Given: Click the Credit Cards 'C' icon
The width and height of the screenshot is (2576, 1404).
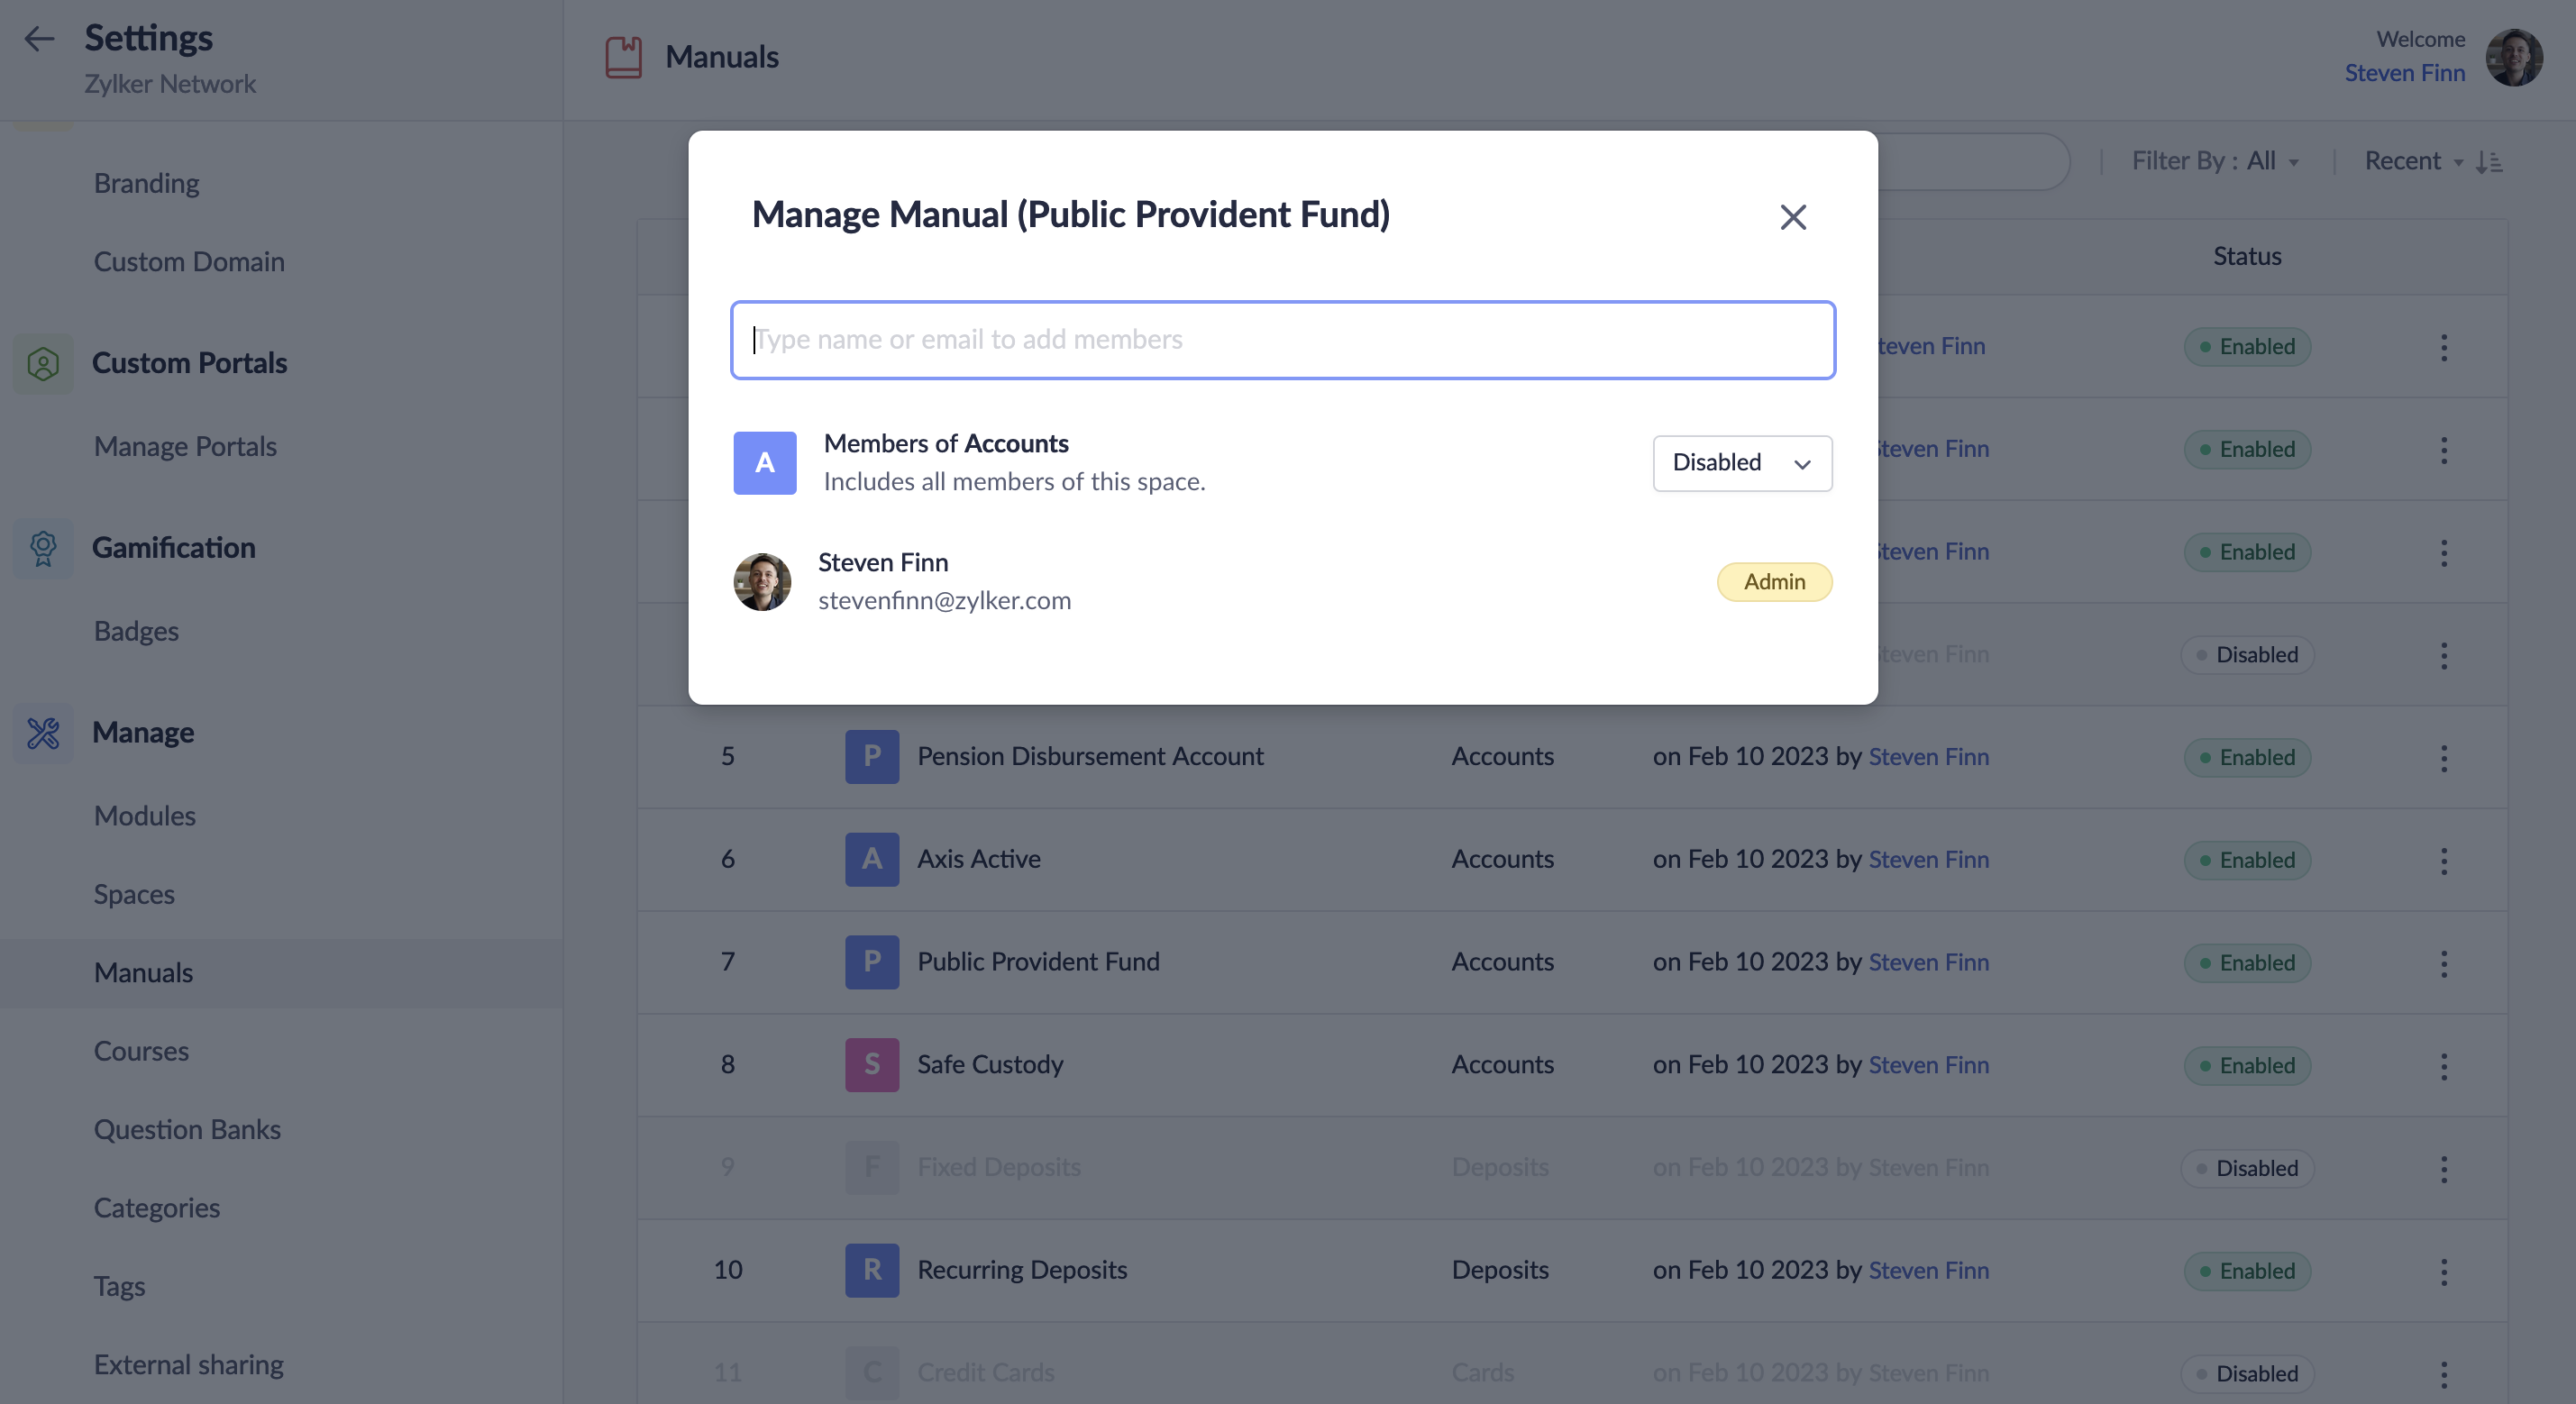Looking at the screenshot, I should pyautogui.click(x=872, y=1373).
